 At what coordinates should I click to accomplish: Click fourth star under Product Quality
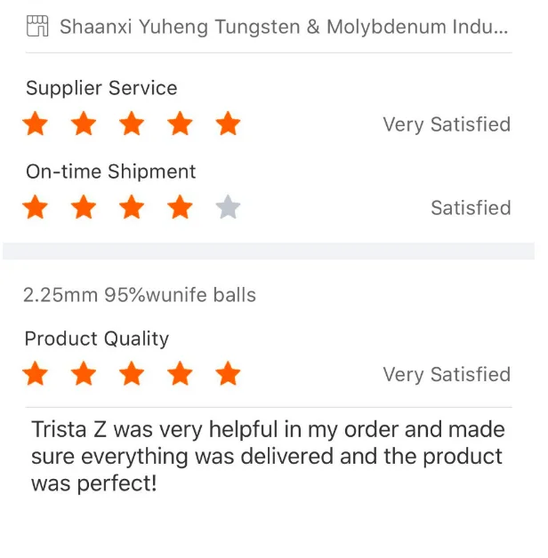coord(181,374)
